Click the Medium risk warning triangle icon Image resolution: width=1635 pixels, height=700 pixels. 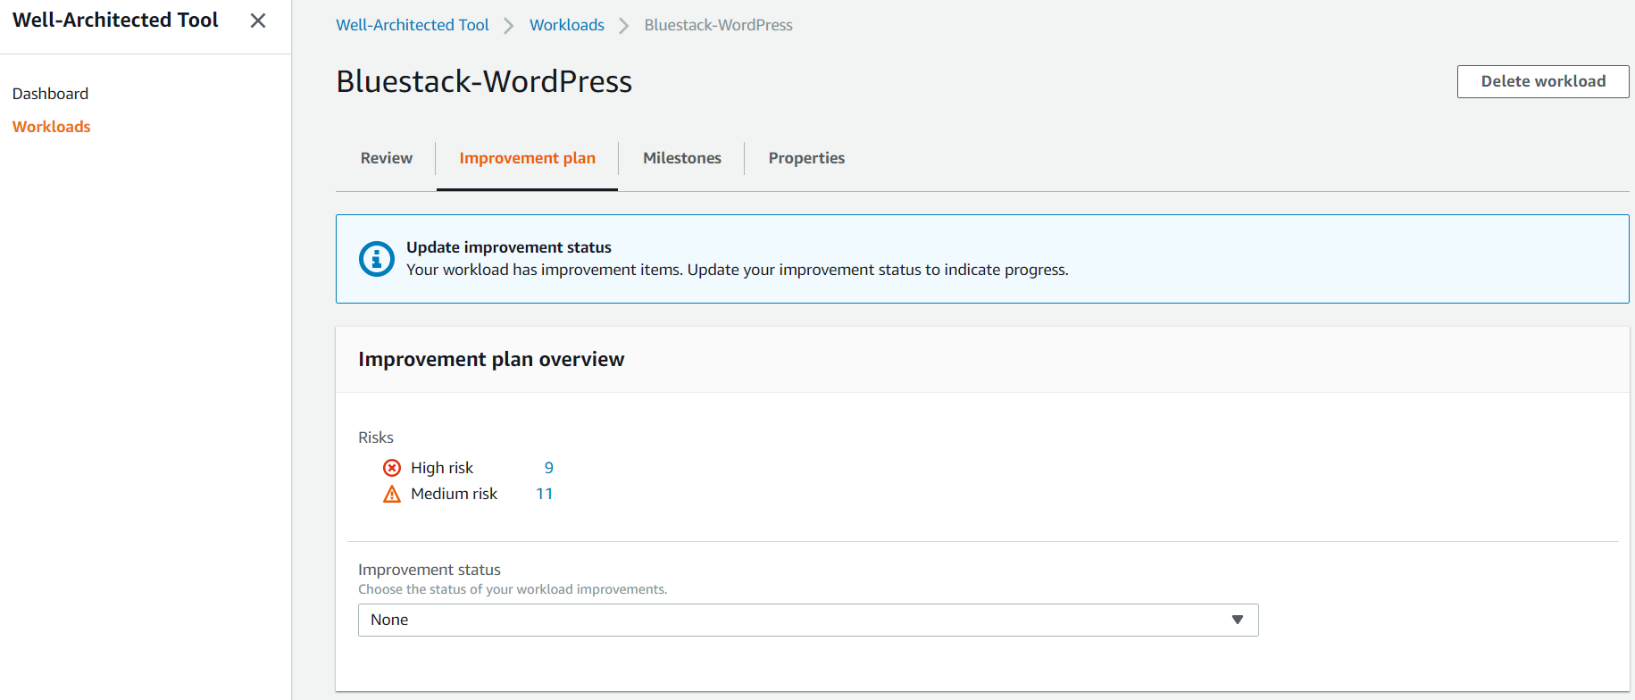click(x=392, y=494)
